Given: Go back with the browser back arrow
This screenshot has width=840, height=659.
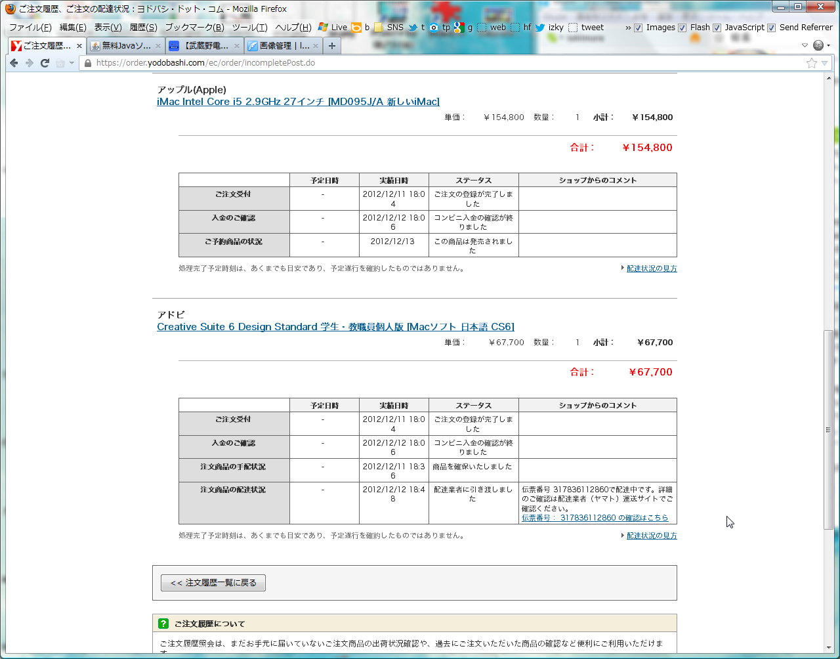Looking at the screenshot, I should 14,63.
